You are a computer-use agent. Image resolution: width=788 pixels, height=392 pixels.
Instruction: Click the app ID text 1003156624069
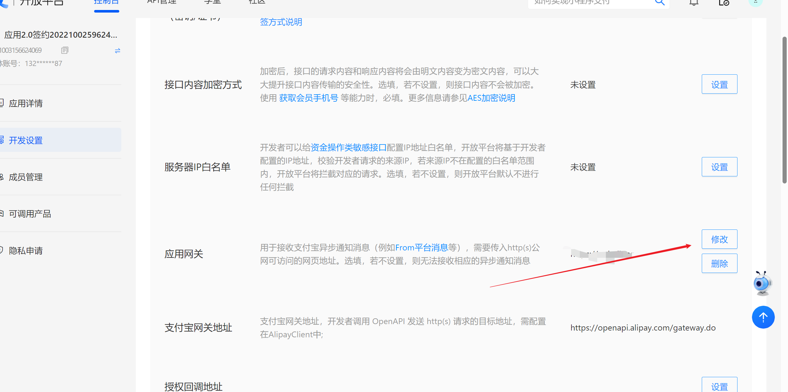point(21,50)
